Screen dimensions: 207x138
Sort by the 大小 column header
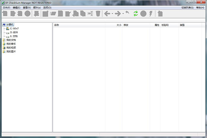pos(114,25)
